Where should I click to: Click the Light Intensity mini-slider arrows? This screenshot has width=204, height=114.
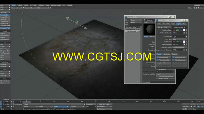(184, 45)
